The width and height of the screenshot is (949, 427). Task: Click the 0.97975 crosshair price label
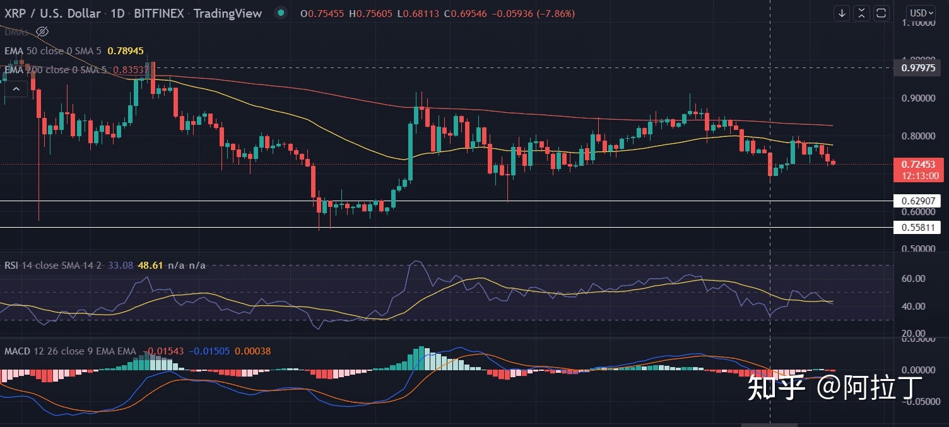point(918,67)
